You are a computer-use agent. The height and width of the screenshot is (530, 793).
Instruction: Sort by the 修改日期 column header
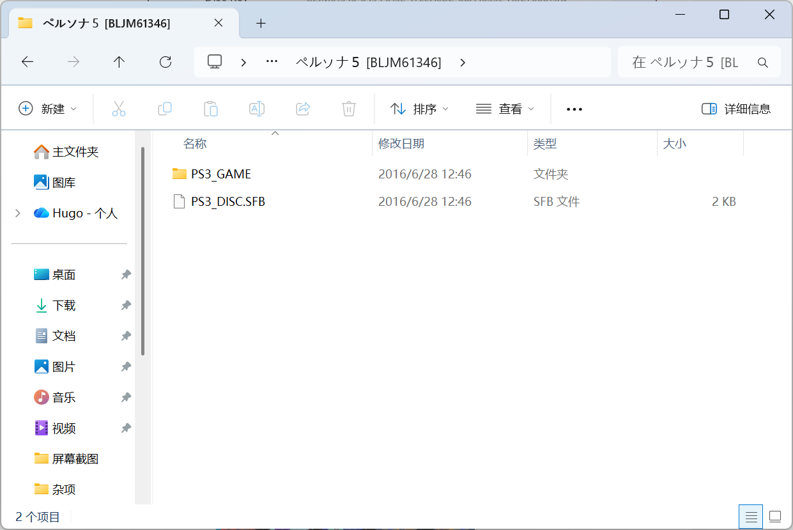pyautogui.click(x=450, y=144)
